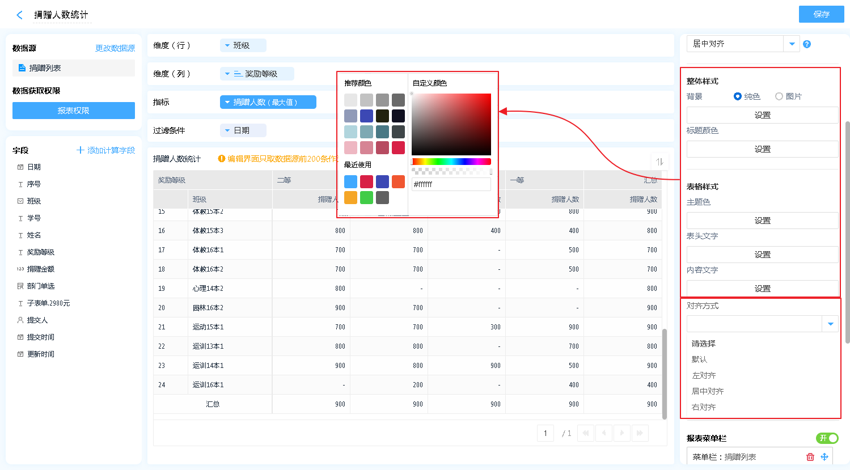Select the 图片 background radio button
Image resolution: width=850 pixels, height=470 pixels.
click(779, 96)
